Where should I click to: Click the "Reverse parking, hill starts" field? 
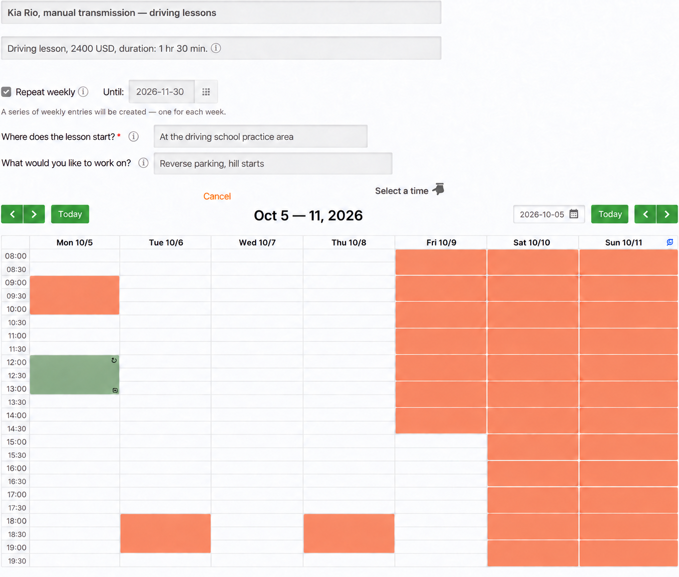[273, 164]
